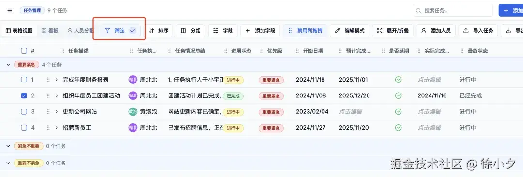Click the 编辑模式 button
Viewport: 523px width, 177px height.
[x=350, y=30]
